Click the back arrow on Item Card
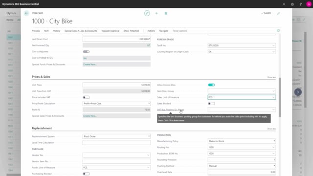Viewport: 313px width, 176px height. tap(26, 13)
